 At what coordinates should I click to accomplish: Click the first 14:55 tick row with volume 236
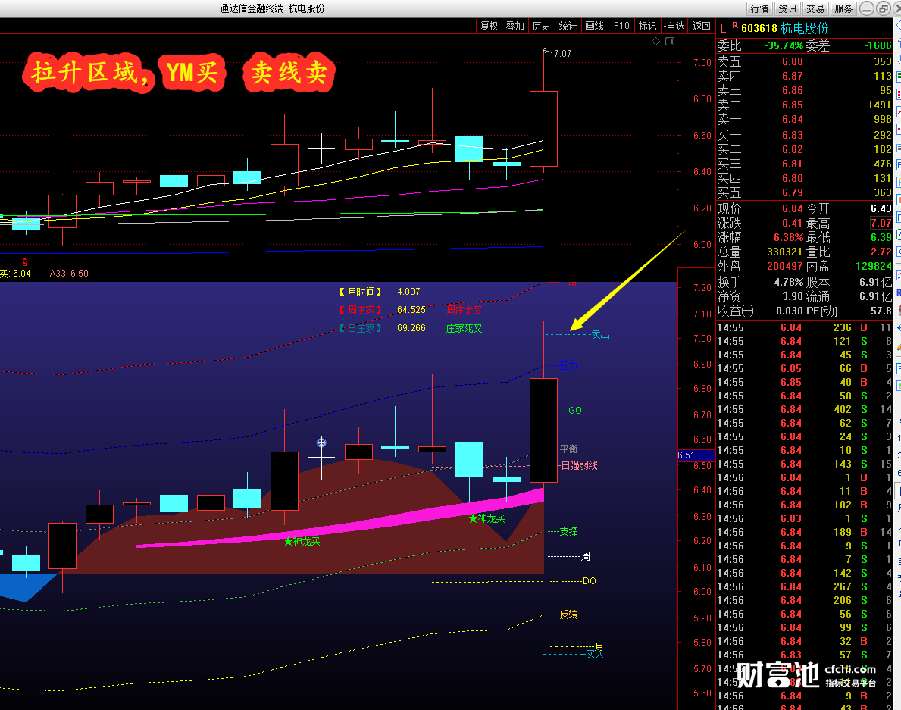click(804, 327)
